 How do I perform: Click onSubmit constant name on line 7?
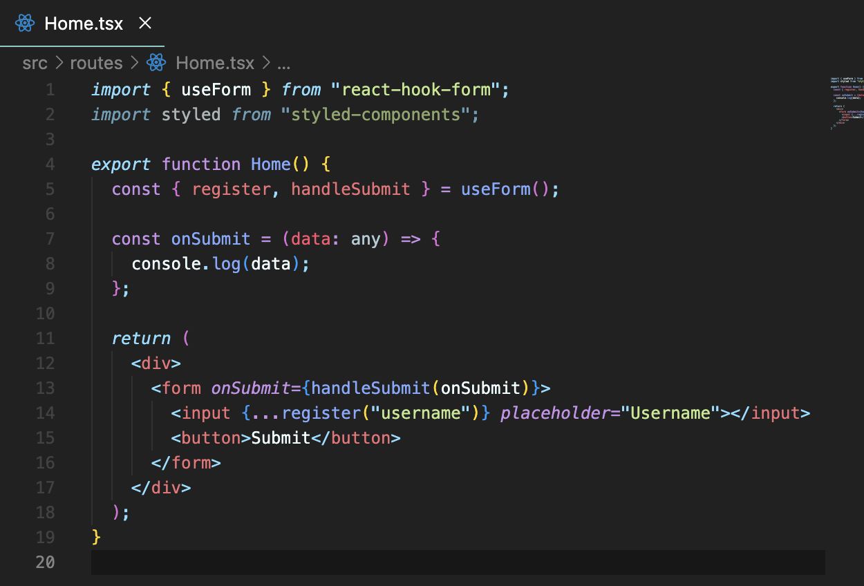point(211,239)
